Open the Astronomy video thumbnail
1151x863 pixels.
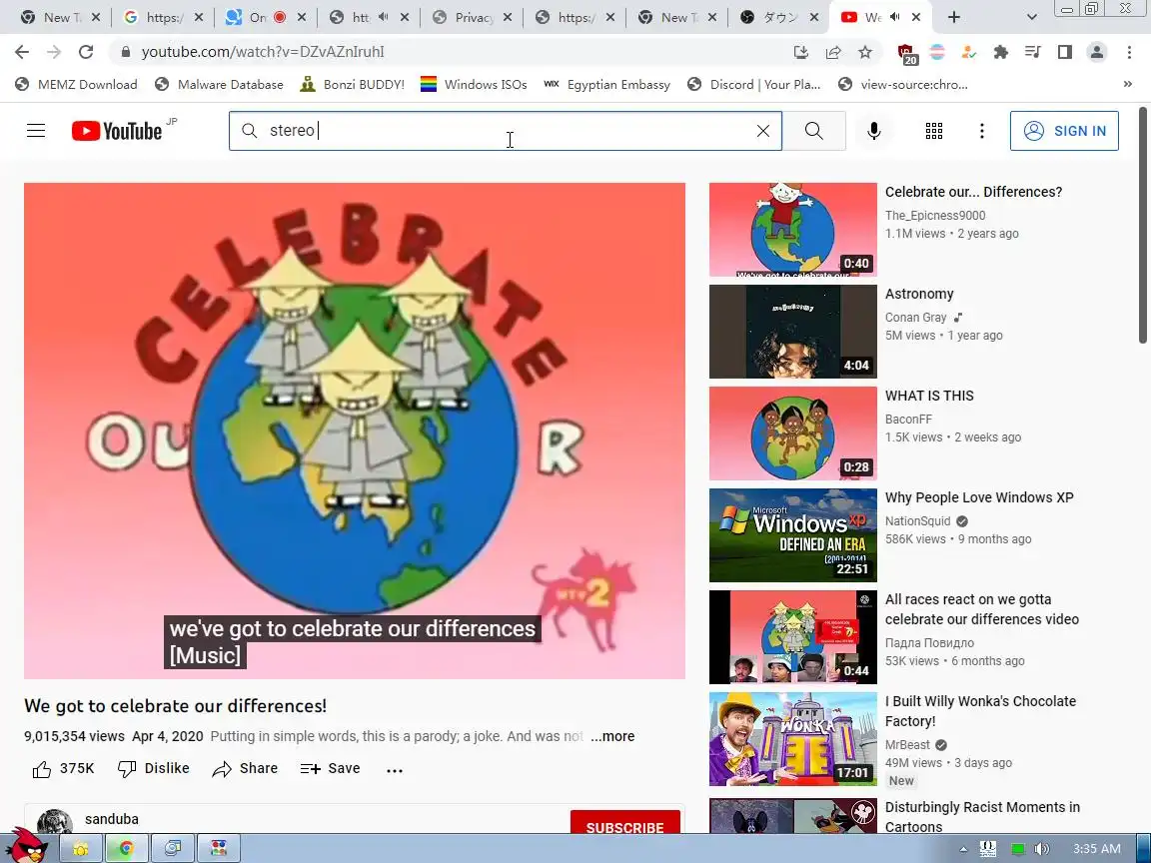click(x=792, y=332)
